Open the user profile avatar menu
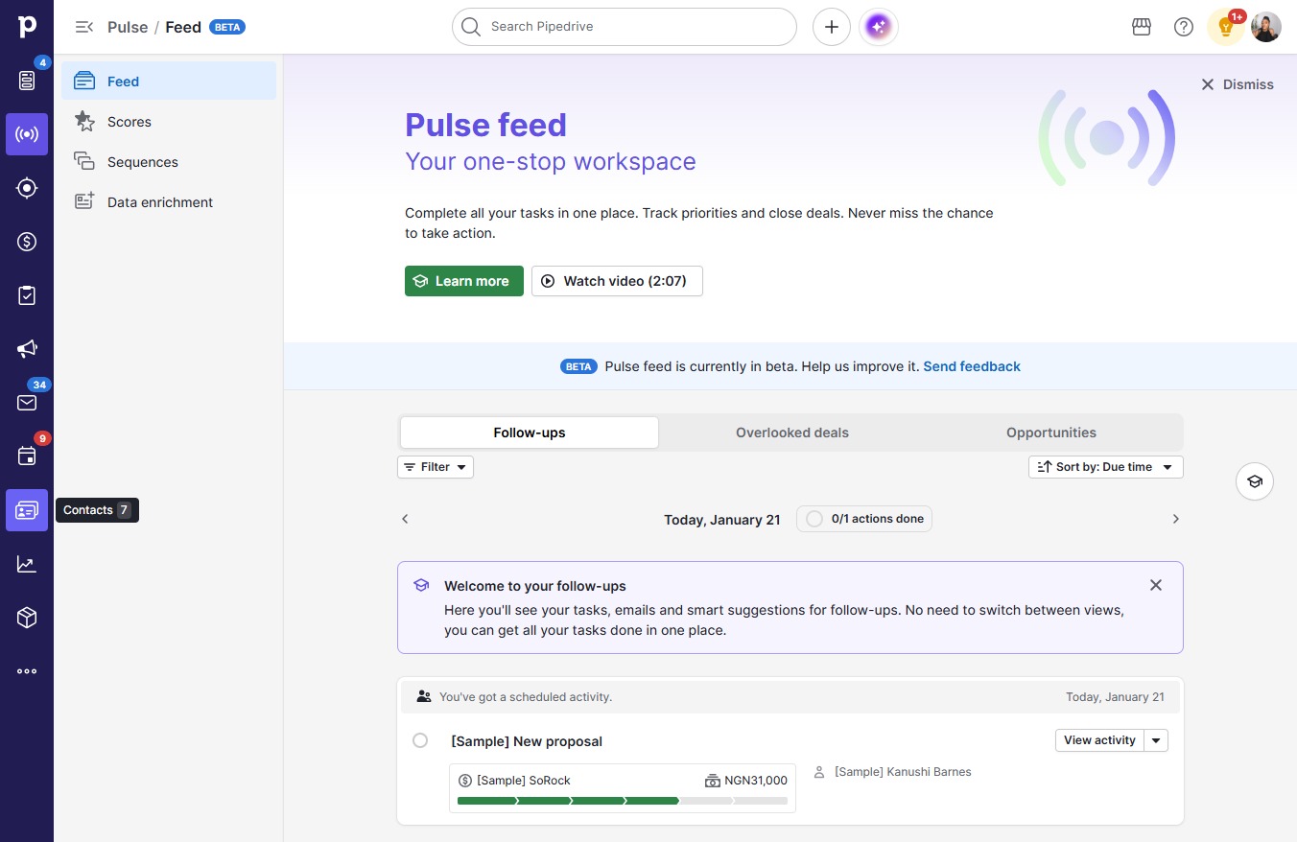Screen dimensions: 1297x842 (1266, 27)
